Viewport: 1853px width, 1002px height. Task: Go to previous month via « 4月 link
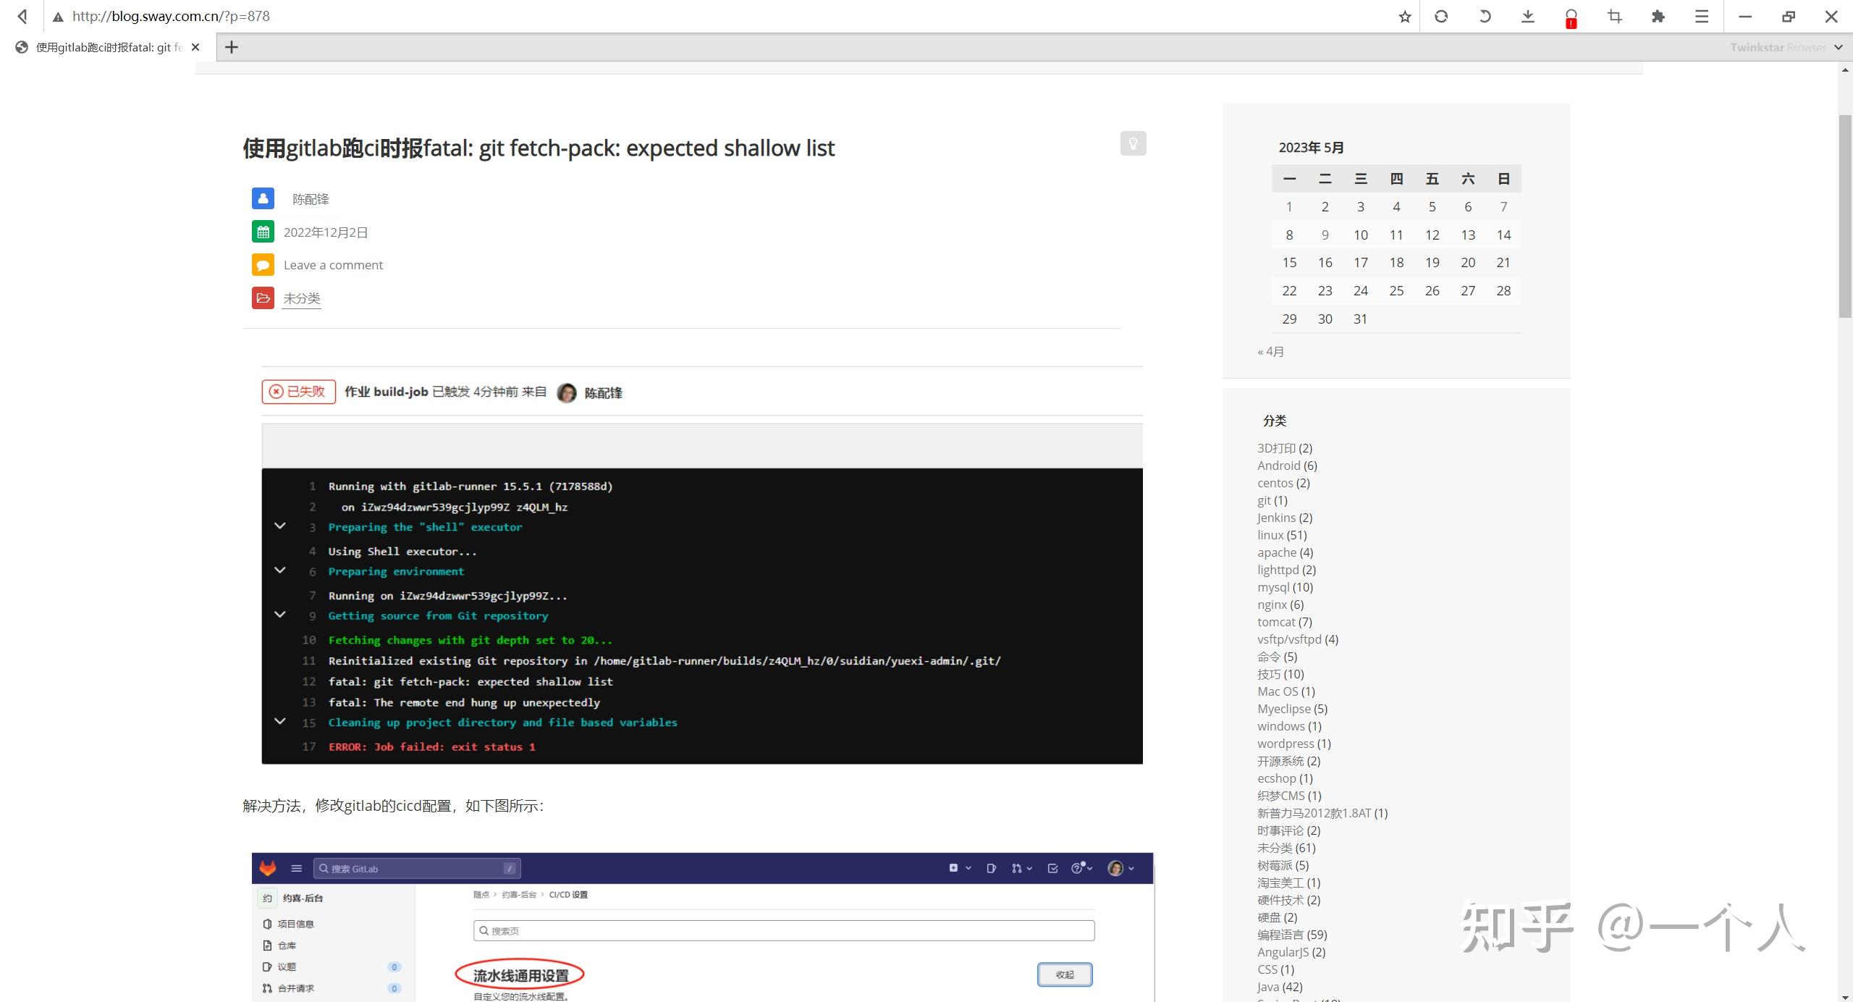pos(1270,351)
